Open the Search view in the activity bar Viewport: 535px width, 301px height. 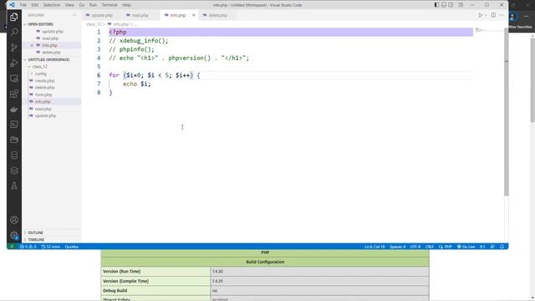(14, 32)
